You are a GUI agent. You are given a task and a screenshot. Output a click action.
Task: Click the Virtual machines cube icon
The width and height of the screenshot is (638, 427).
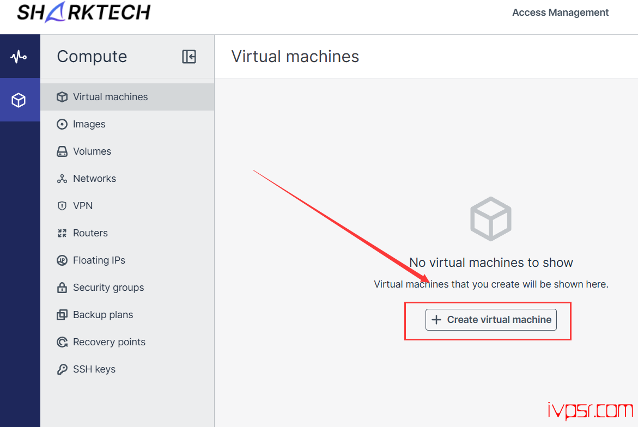(62, 97)
